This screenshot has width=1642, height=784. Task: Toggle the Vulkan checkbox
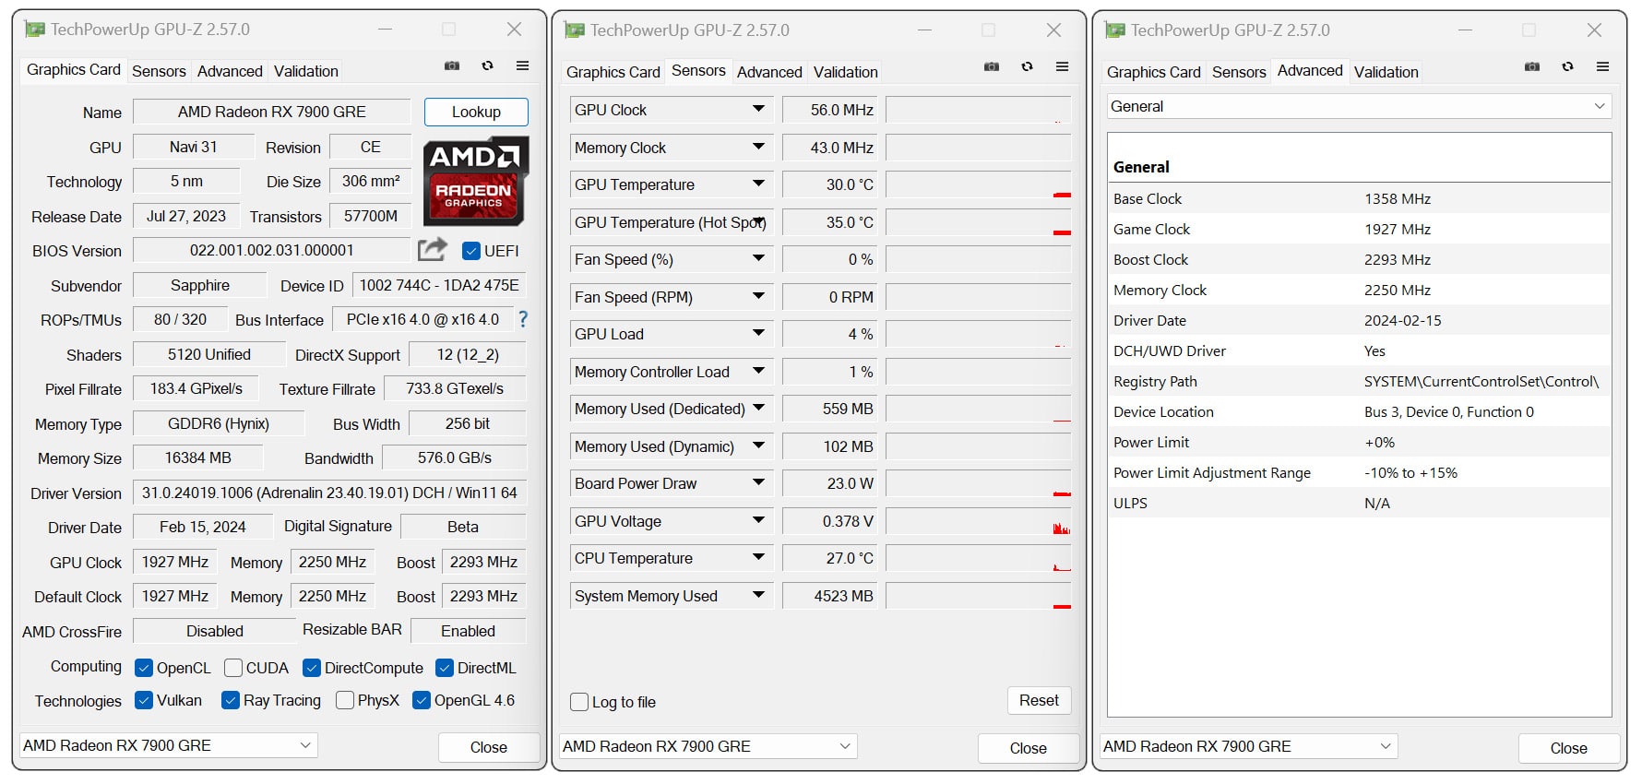tap(144, 701)
